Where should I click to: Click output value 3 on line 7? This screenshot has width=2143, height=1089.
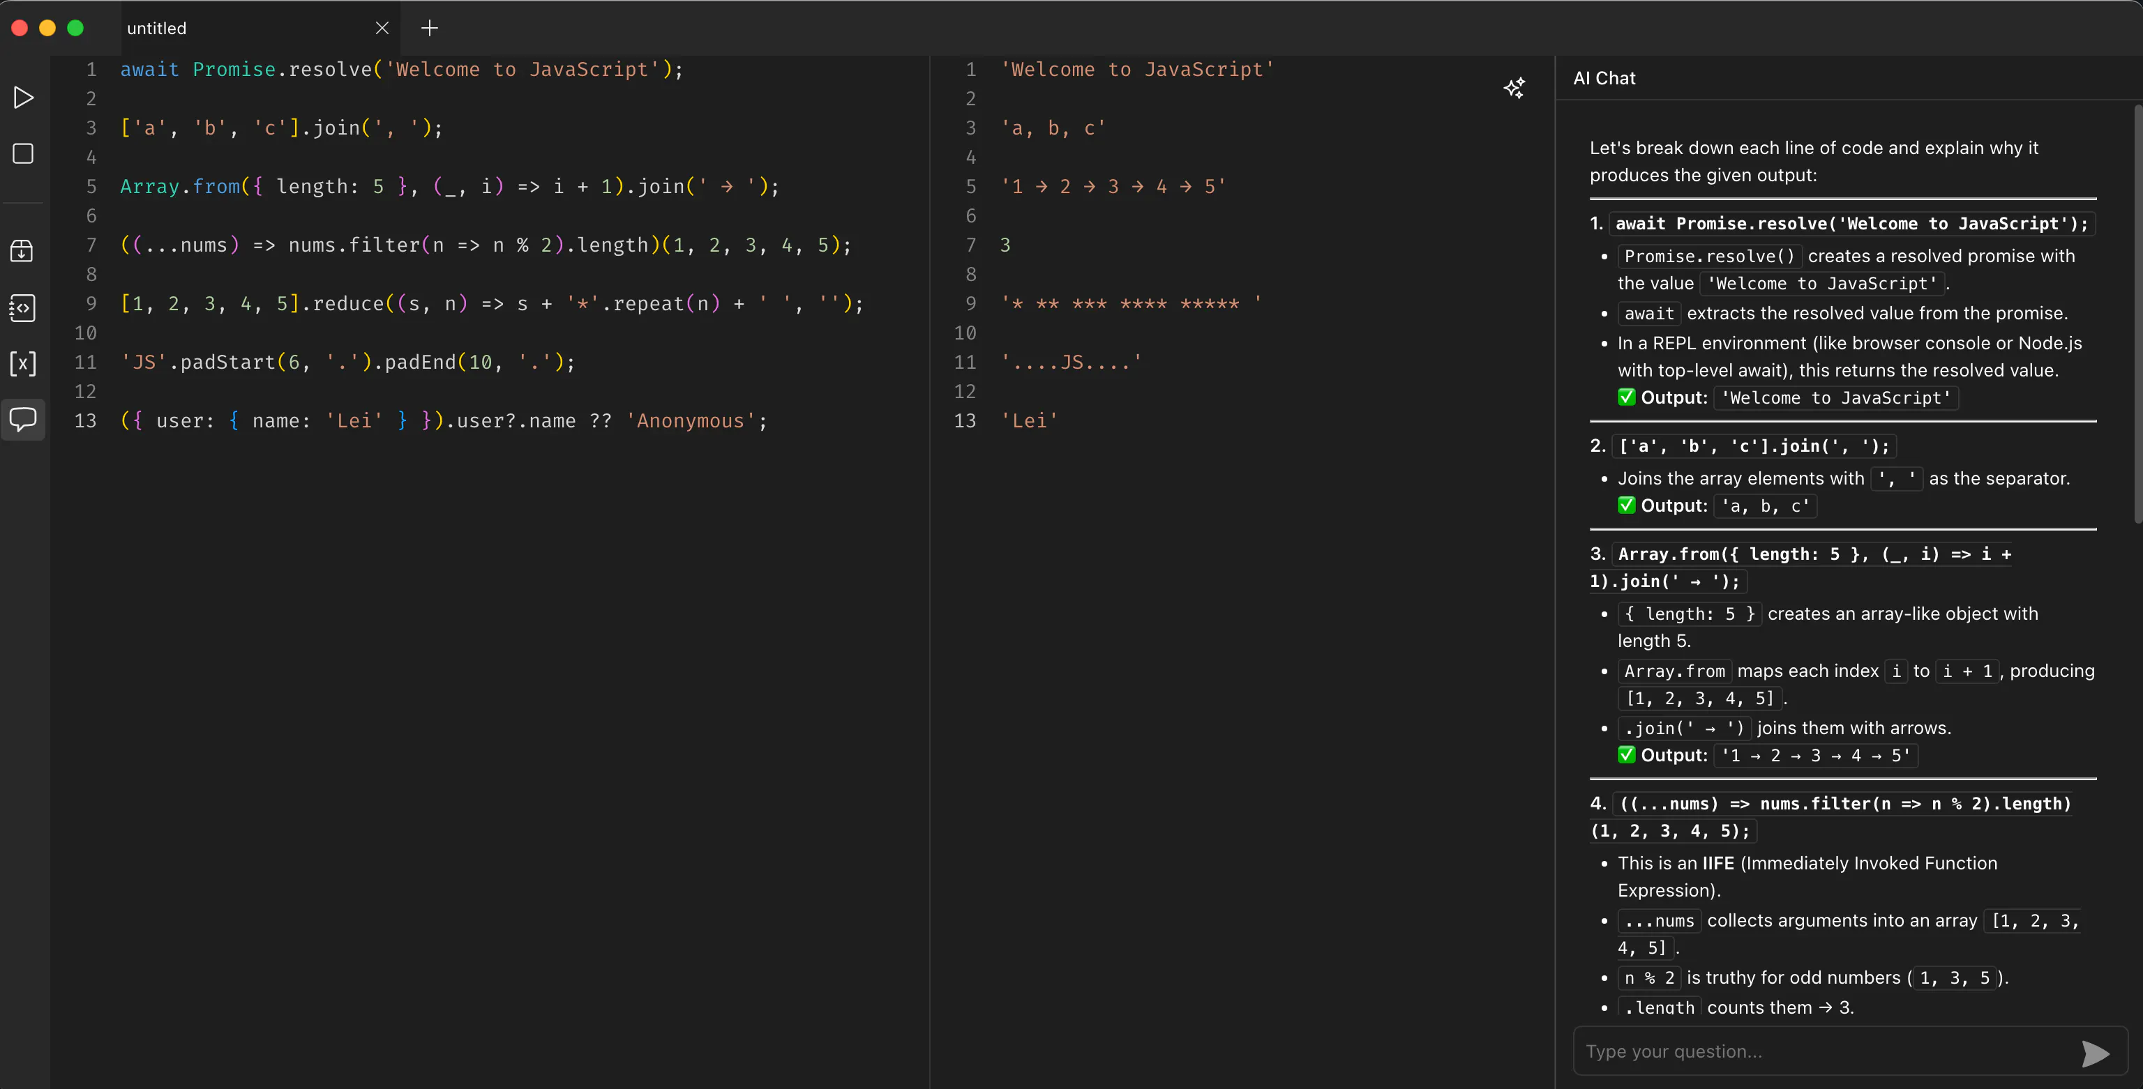click(1005, 245)
